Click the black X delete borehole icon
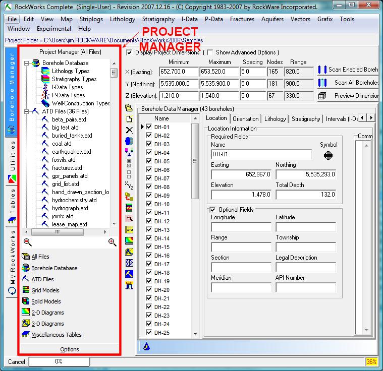The width and height of the screenshot is (383, 371). [129, 130]
